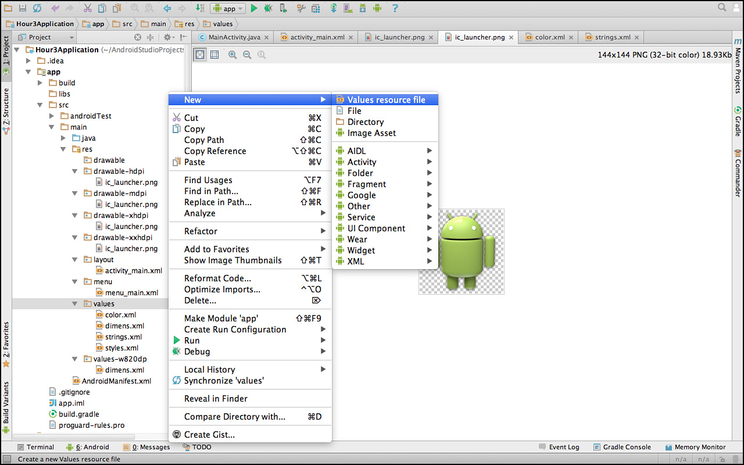This screenshot has height=465, width=744.
Task: Zoom in on the image preview
Action: click(233, 55)
